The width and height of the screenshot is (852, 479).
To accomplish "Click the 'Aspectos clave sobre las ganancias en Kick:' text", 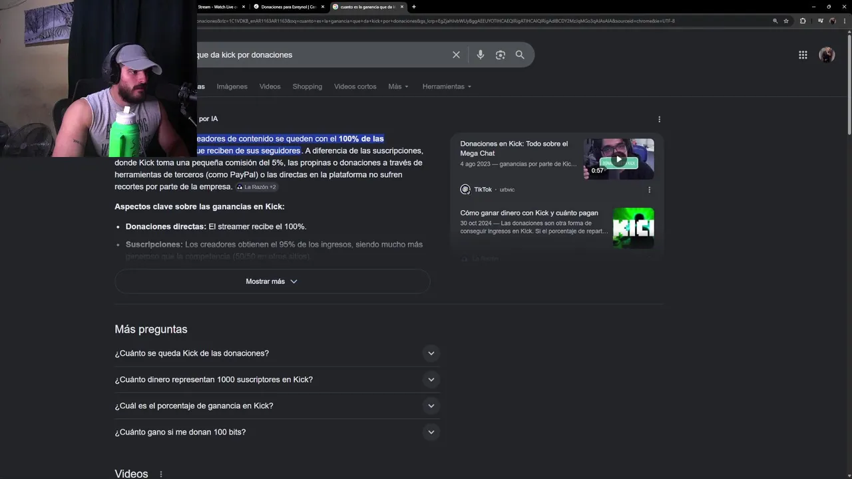I will 200,207.
